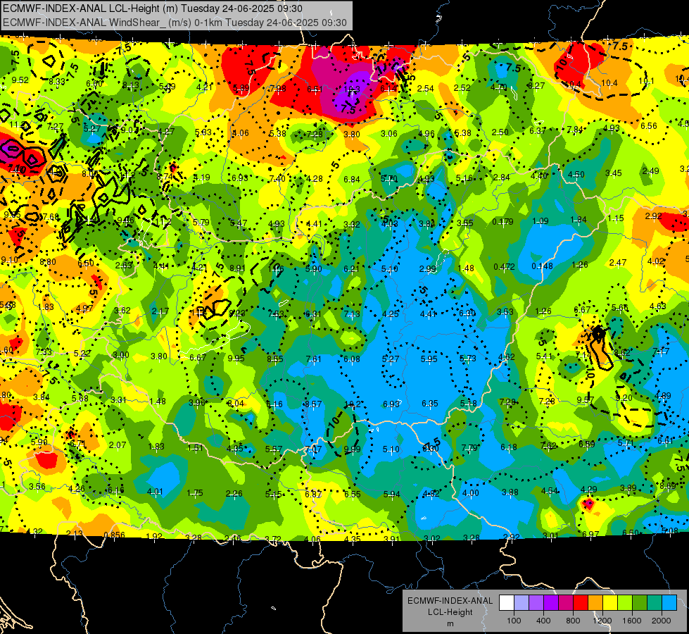Click the grid value 2.49
Image resolution: width=689 pixels, height=634 pixels.
651,171
